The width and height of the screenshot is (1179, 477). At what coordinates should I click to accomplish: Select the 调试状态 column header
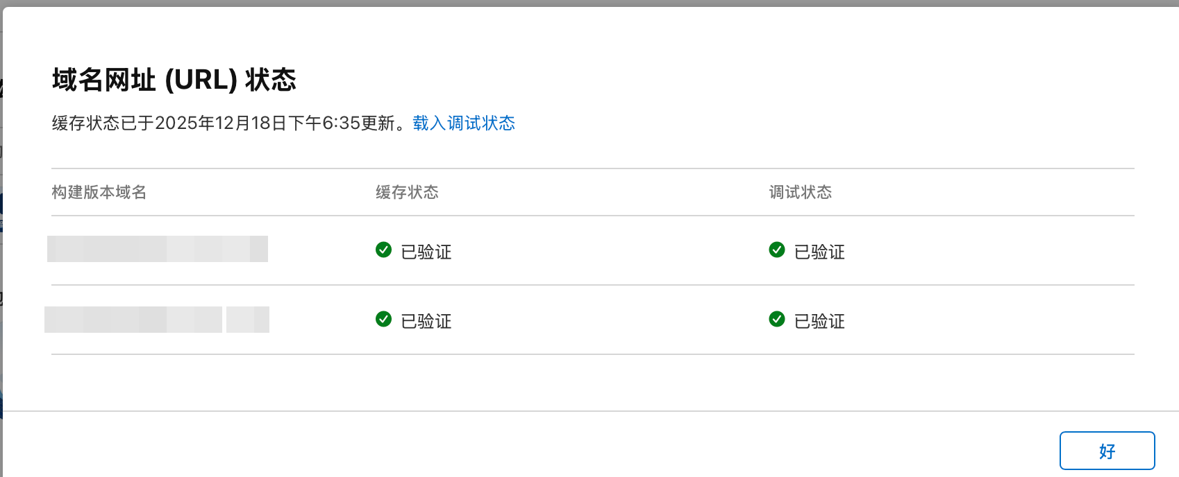pyautogui.click(x=800, y=192)
